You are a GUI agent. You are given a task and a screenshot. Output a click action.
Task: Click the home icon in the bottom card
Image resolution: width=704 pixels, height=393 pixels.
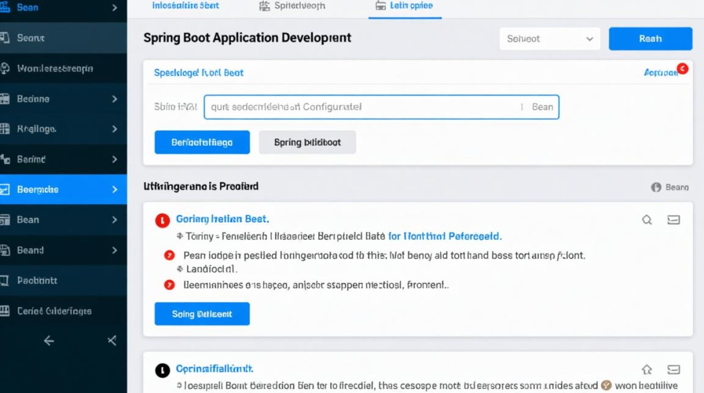(646, 369)
